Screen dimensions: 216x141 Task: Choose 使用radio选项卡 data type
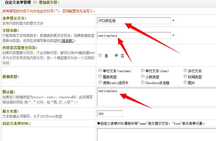(x=100, y=83)
